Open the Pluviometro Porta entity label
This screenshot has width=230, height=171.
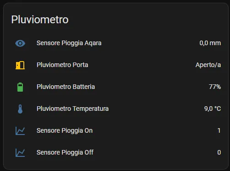click(x=62, y=65)
